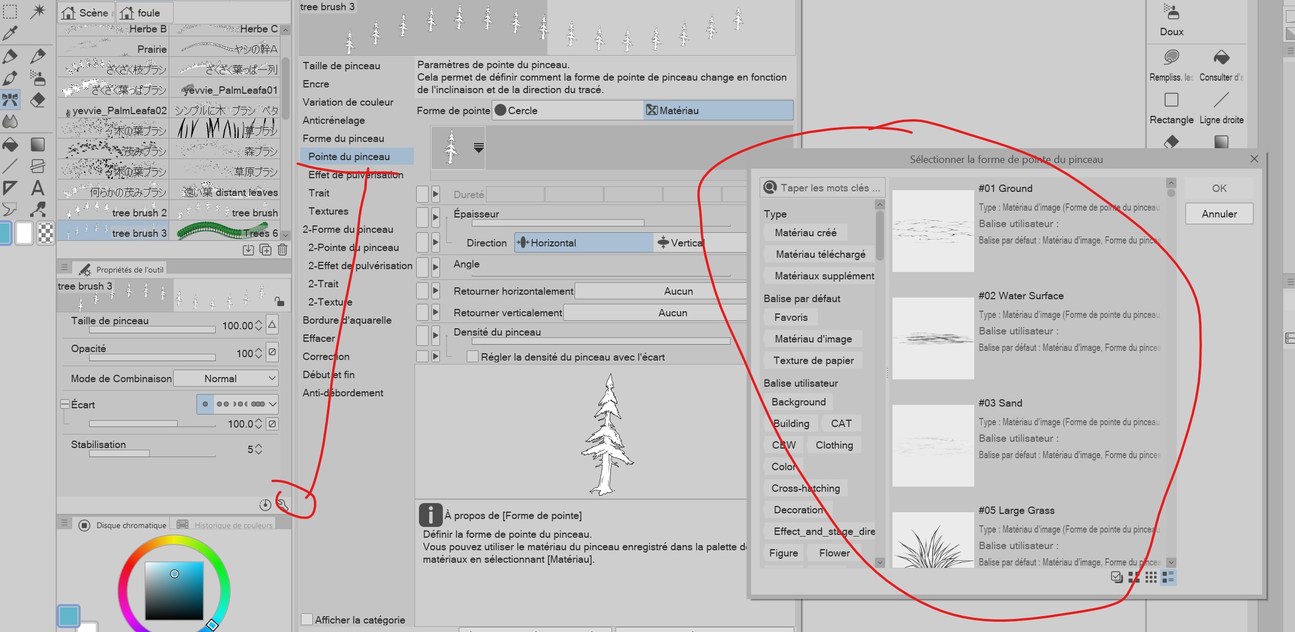Viewport: 1295px width, 632px height.
Task: Open sub tool detail wrench icon
Action: [x=283, y=504]
